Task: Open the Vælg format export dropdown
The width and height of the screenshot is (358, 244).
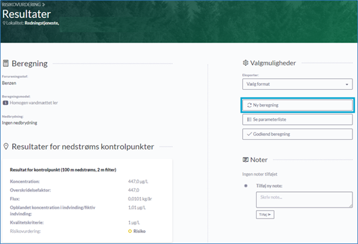Action: (297, 84)
